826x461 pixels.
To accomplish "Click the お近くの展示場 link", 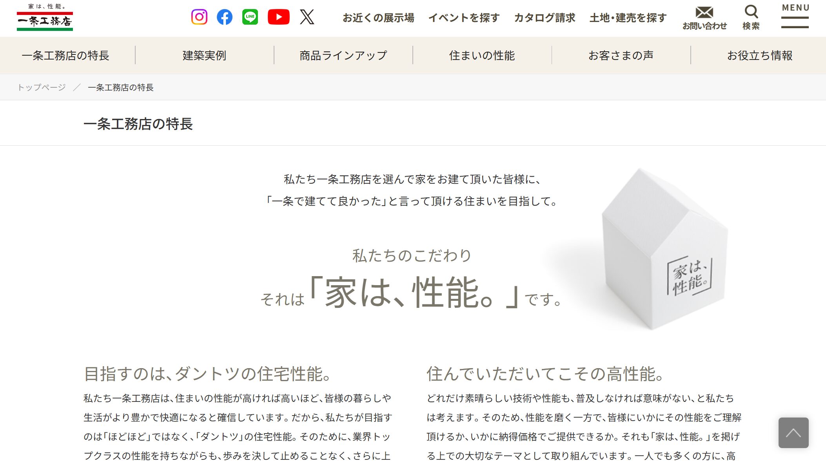I will click(378, 18).
